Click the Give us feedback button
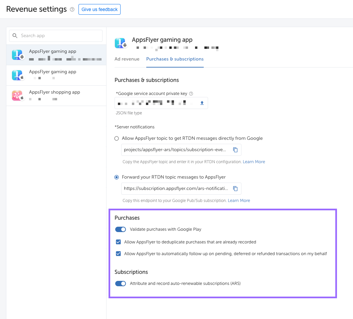This screenshot has width=353, height=319. (100, 9)
